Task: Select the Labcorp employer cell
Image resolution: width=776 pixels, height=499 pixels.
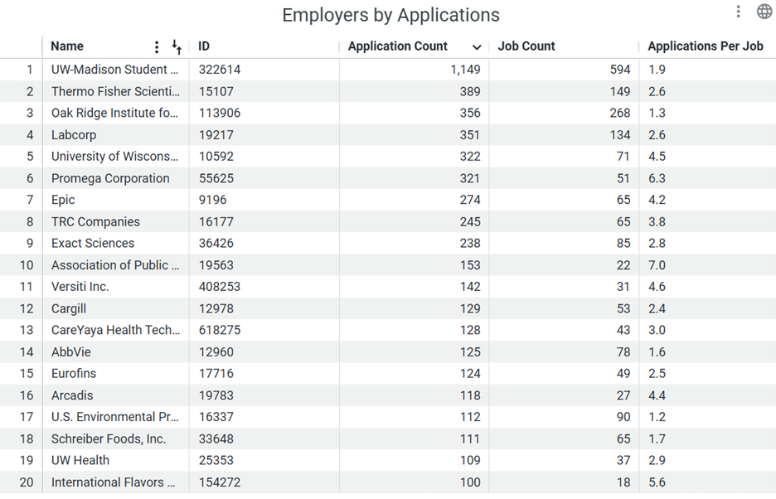Action: (74, 135)
